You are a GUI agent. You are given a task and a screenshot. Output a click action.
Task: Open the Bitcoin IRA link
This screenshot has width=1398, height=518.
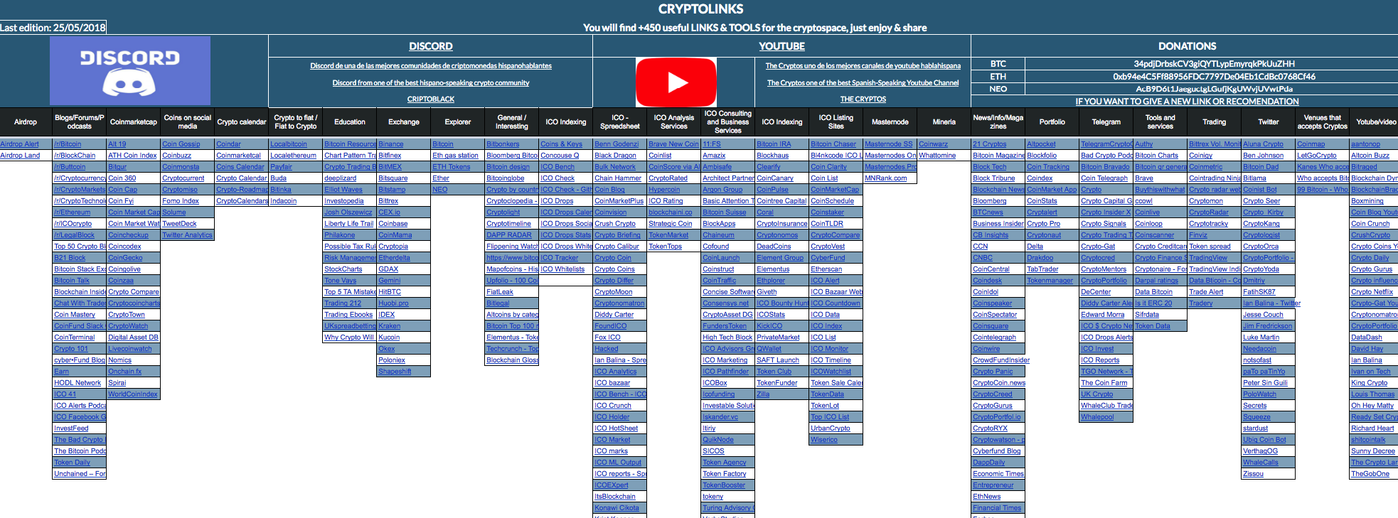pos(774,144)
